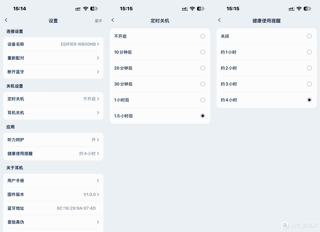320x232 pixels.
Task: Tap 连接设置 section header
Action: [15, 31]
